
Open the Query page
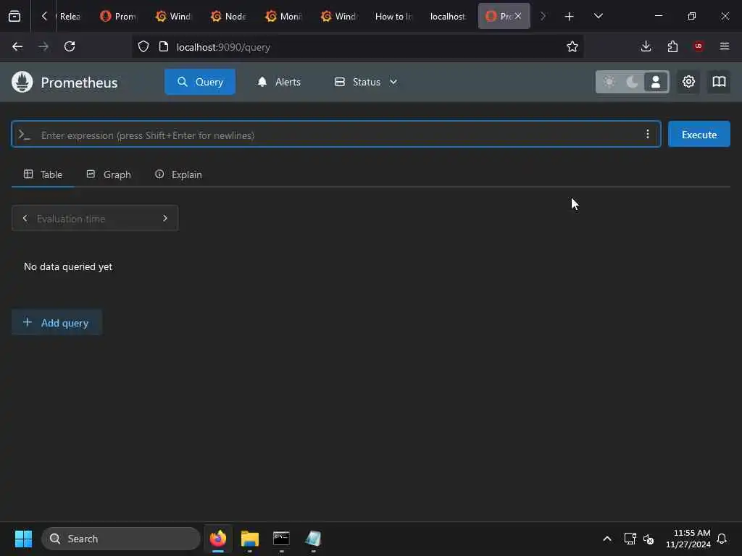coord(200,82)
